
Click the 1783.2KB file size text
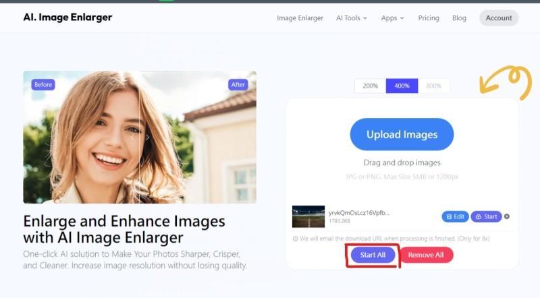[340, 221]
